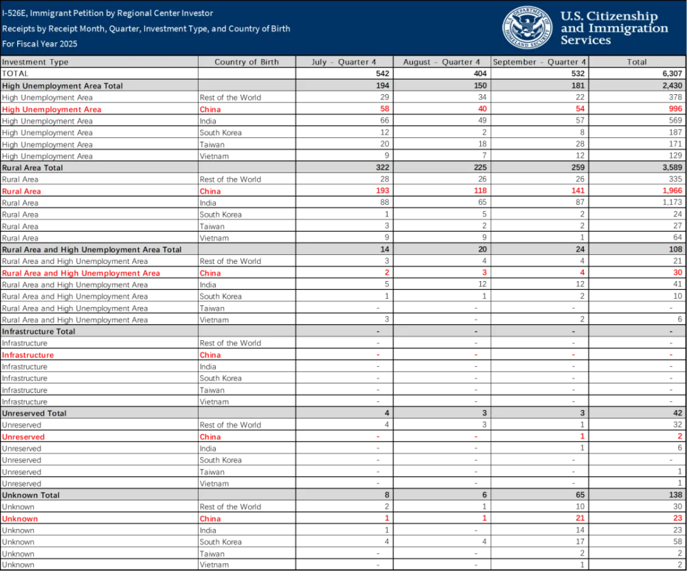Image resolution: width=687 pixels, height=571 pixels.
Task: Select the Investment Type column header
Action: point(35,62)
